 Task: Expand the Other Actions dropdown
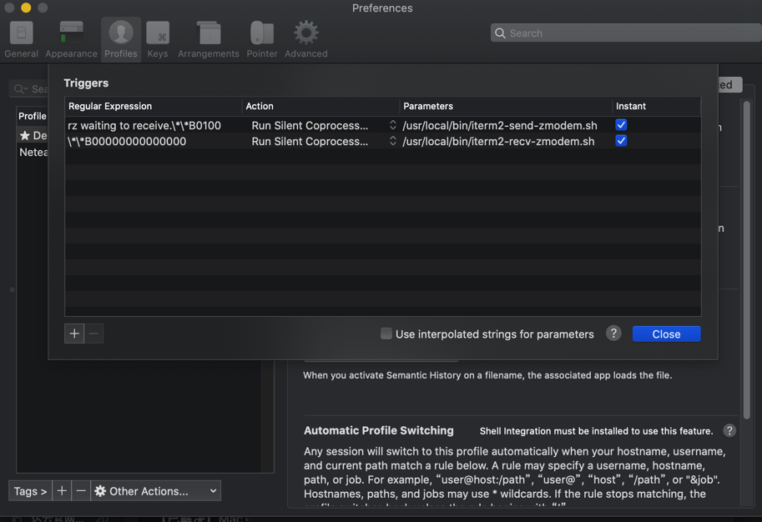(x=156, y=491)
